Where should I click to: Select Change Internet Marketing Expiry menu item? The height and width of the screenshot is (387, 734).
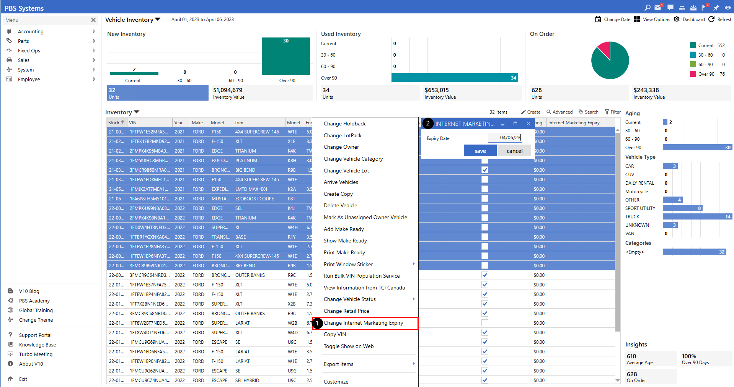coord(365,323)
